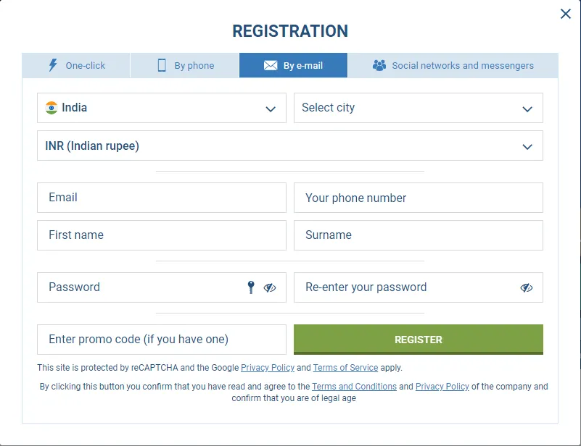Click the smartphone icon in By phone tab
Image resolution: width=581 pixels, height=446 pixels.
(x=162, y=65)
